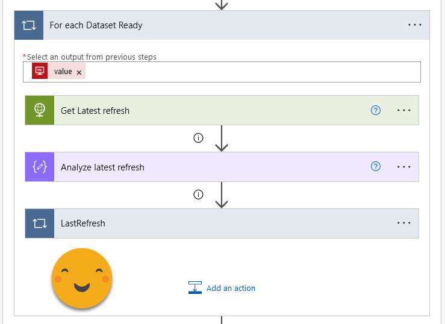Click the info icon above LastRefresh
The width and height of the screenshot is (445, 324).
click(198, 195)
